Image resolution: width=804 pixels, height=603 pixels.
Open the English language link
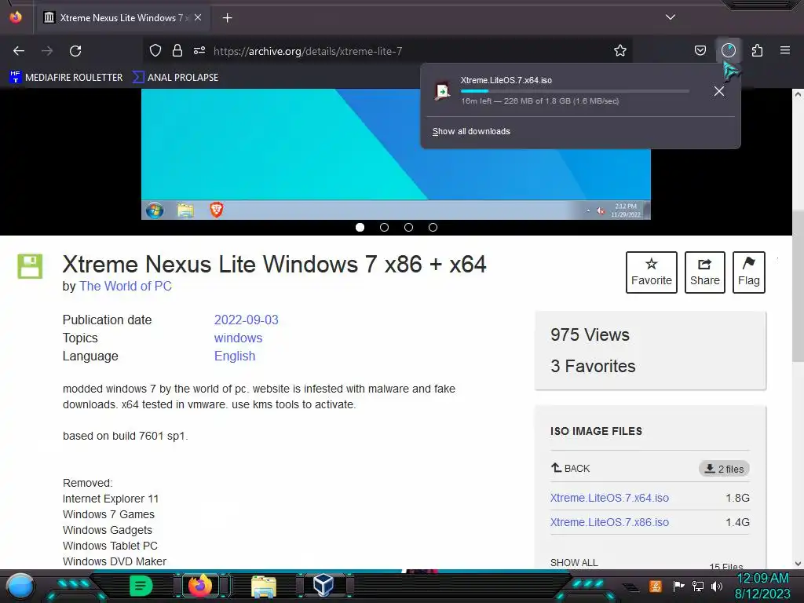(234, 356)
